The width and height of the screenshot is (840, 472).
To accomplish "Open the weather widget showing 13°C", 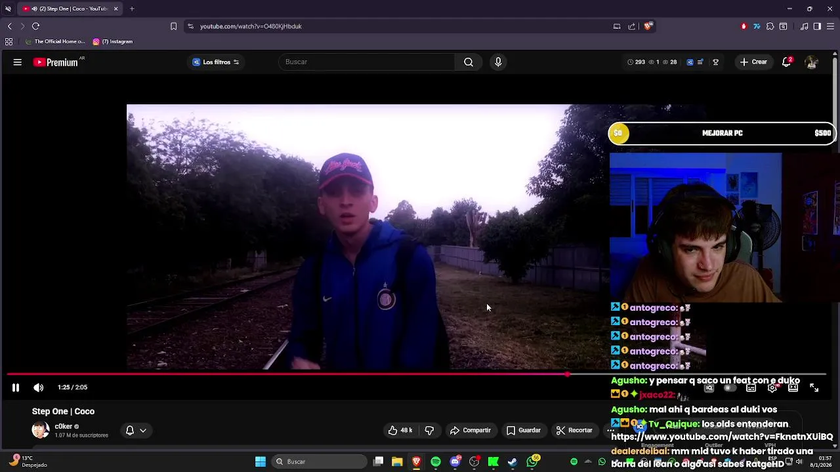I will (x=28, y=462).
